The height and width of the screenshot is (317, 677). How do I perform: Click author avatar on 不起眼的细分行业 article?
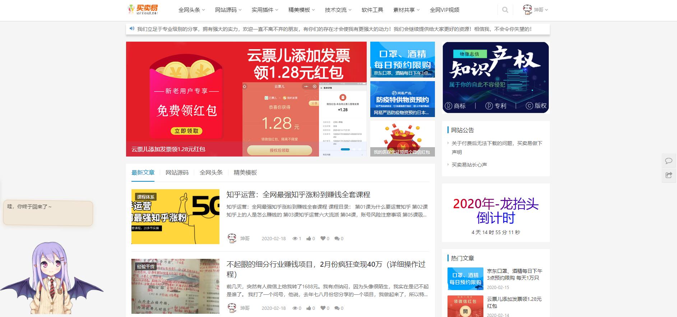[x=232, y=308]
